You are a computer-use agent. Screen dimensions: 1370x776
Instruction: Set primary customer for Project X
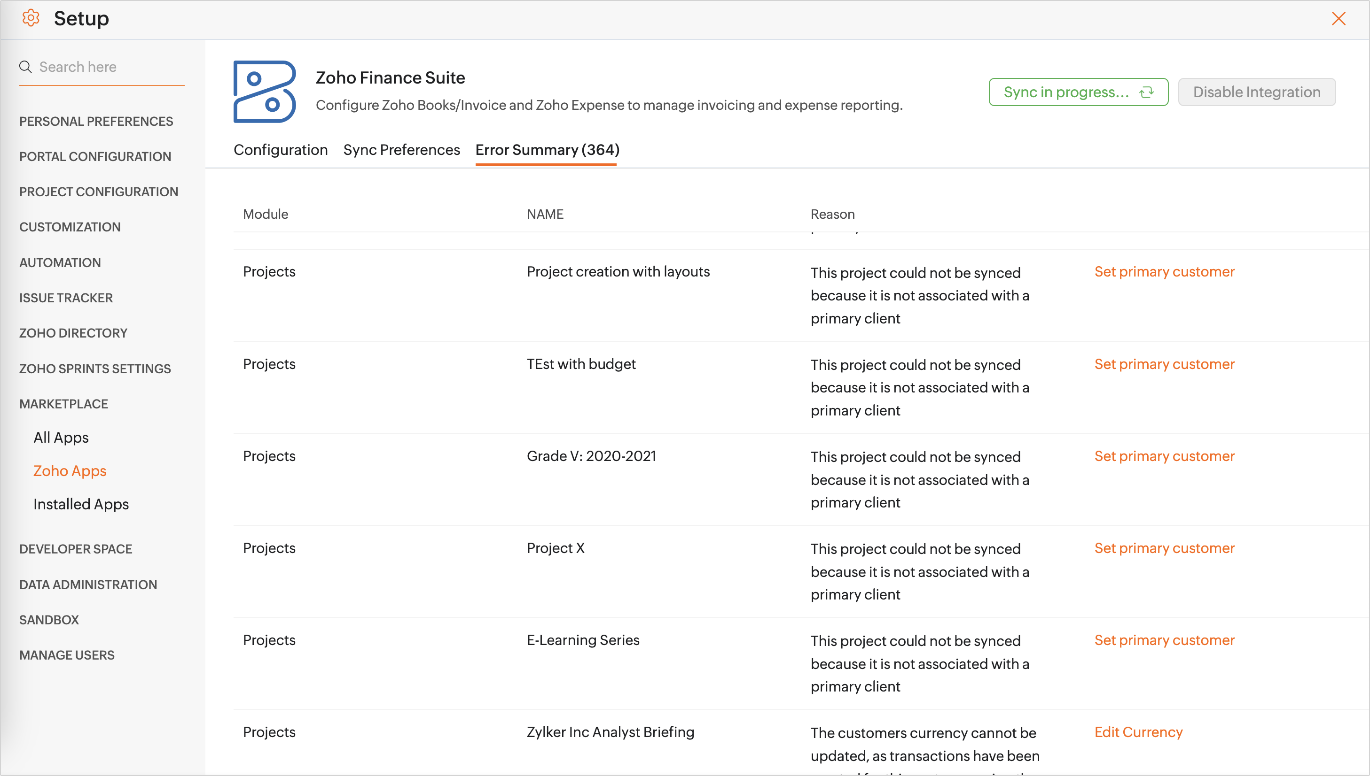1164,548
